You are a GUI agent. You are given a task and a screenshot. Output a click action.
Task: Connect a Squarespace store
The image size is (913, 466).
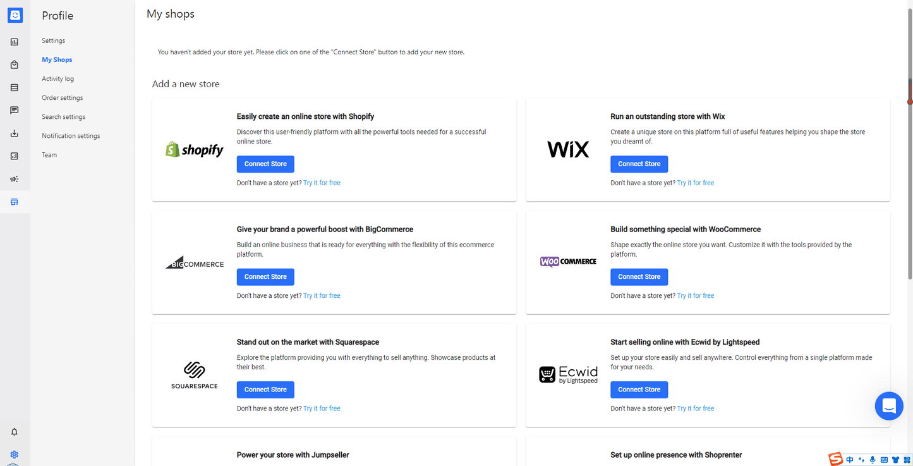(x=265, y=389)
